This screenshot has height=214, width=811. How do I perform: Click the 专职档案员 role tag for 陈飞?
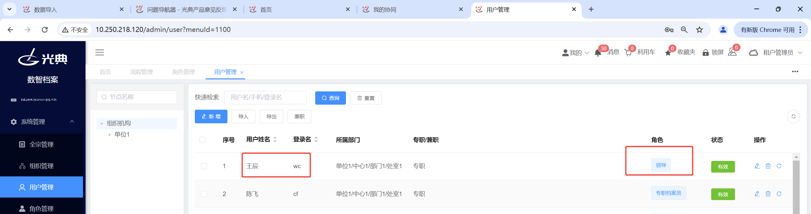pyautogui.click(x=668, y=193)
